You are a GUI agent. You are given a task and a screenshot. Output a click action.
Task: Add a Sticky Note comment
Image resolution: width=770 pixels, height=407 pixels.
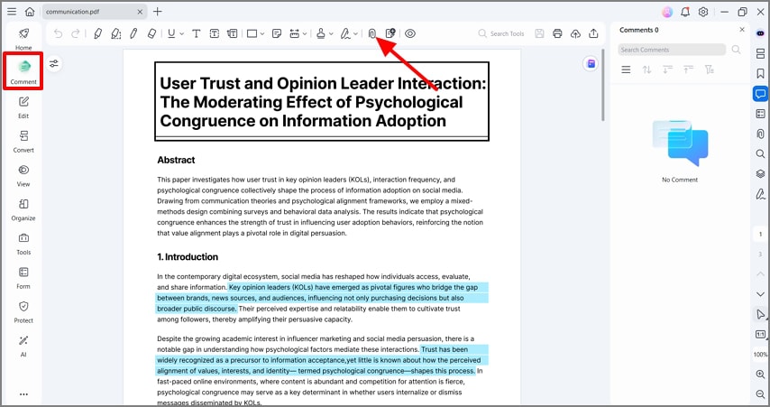pyautogui.click(x=277, y=33)
